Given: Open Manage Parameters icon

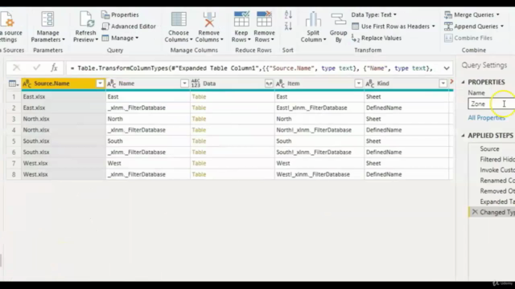Looking at the screenshot, I should point(47,19).
